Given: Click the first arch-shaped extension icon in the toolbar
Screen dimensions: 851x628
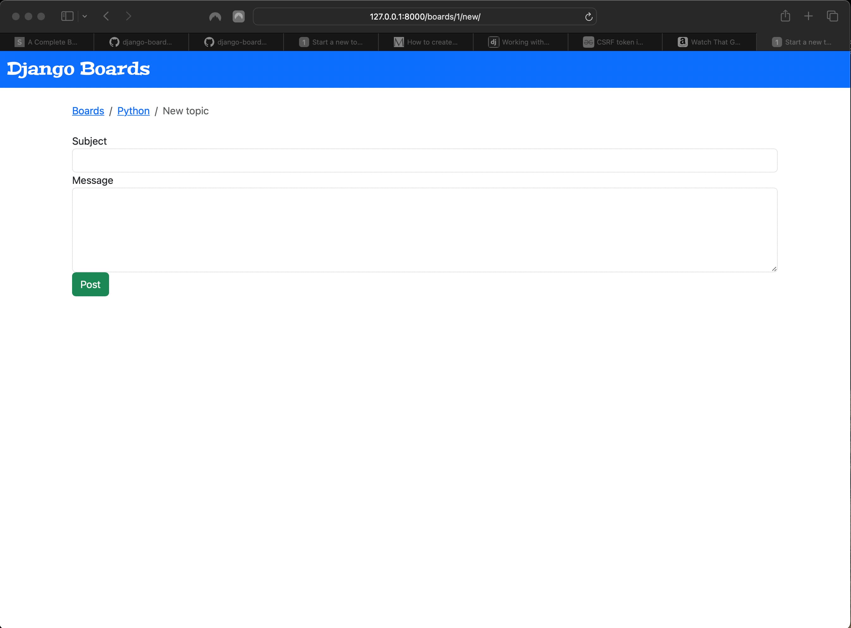Looking at the screenshot, I should pos(215,17).
